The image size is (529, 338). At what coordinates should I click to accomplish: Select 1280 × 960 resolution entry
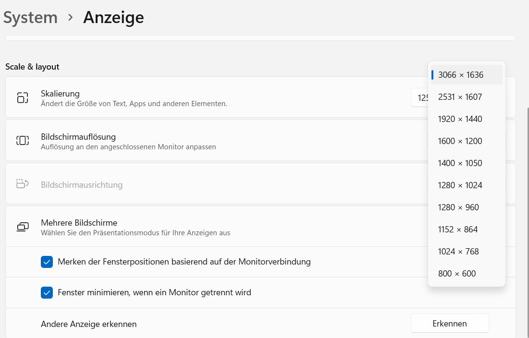(466, 207)
